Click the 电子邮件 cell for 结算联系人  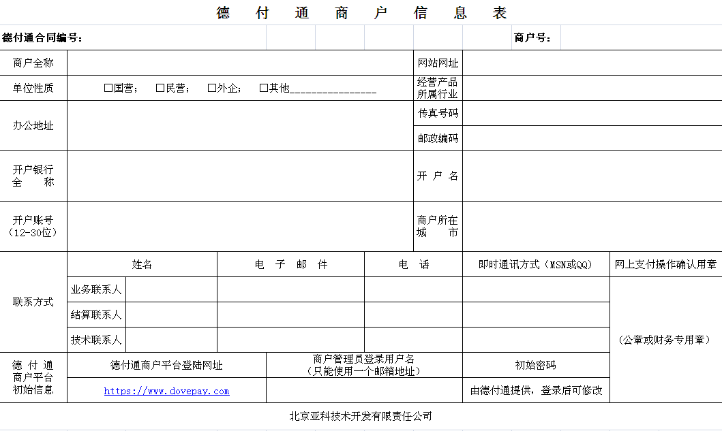[x=290, y=315]
